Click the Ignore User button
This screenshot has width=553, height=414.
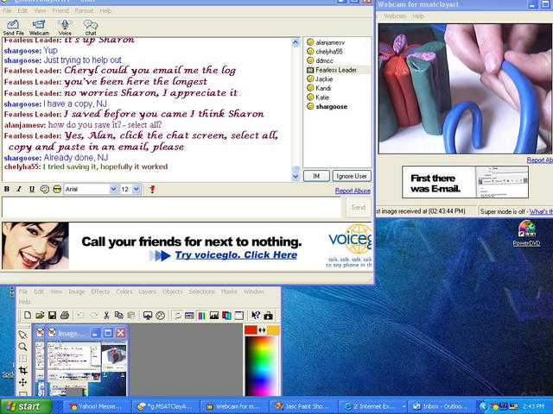pos(352,176)
